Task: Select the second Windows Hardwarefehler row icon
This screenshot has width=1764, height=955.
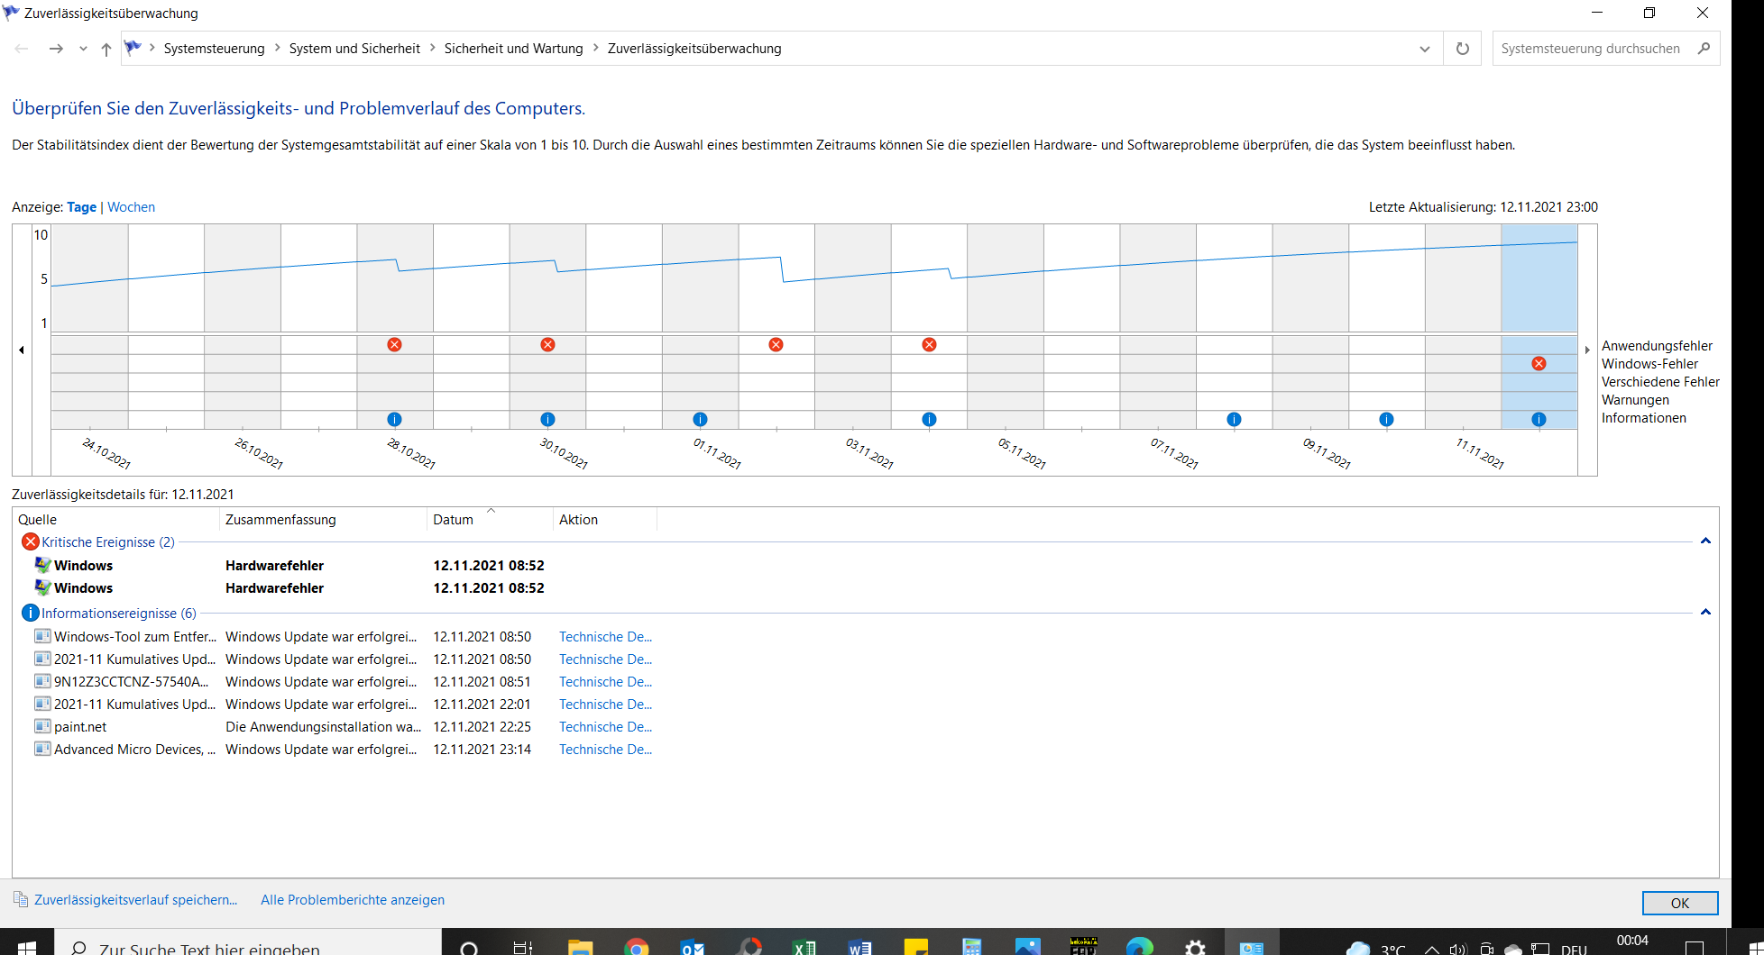Action: [x=42, y=587]
